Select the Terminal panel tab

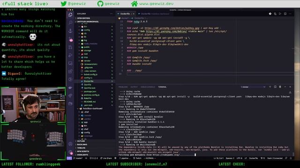tap(162, 87)
